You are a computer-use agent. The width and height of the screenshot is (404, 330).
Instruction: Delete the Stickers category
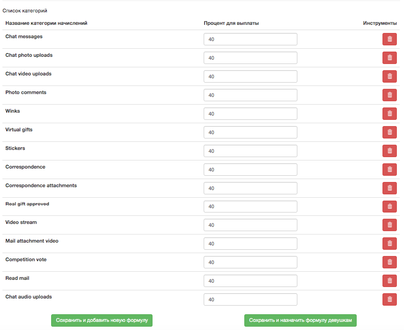[x=389, y=151]
